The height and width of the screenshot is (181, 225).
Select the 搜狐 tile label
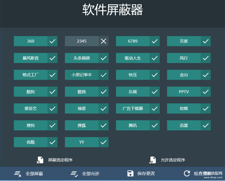click(x=82, y=125)
